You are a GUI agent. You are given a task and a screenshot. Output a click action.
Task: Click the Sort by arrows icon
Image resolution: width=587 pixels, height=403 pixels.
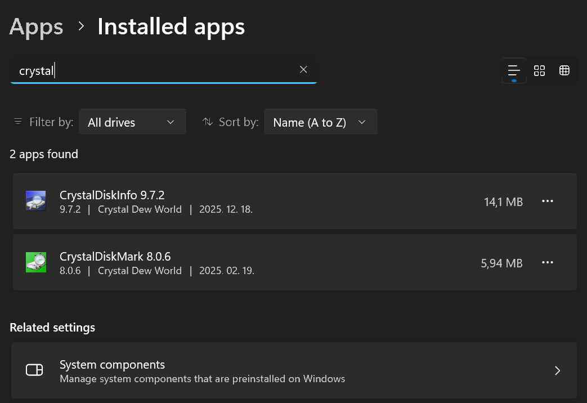208,122
